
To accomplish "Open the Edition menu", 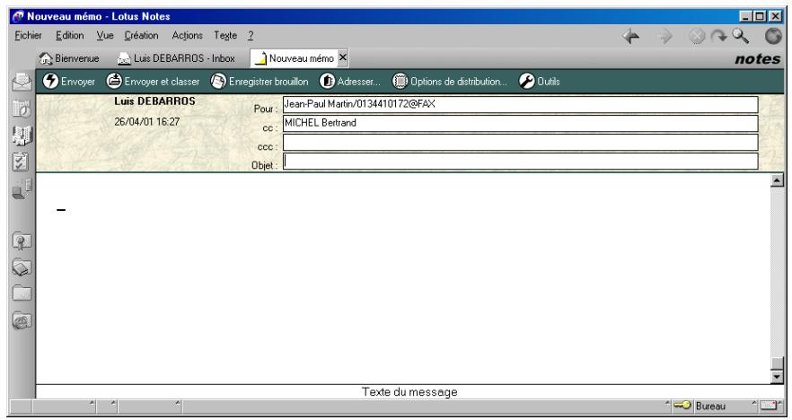I will [70, 36].
